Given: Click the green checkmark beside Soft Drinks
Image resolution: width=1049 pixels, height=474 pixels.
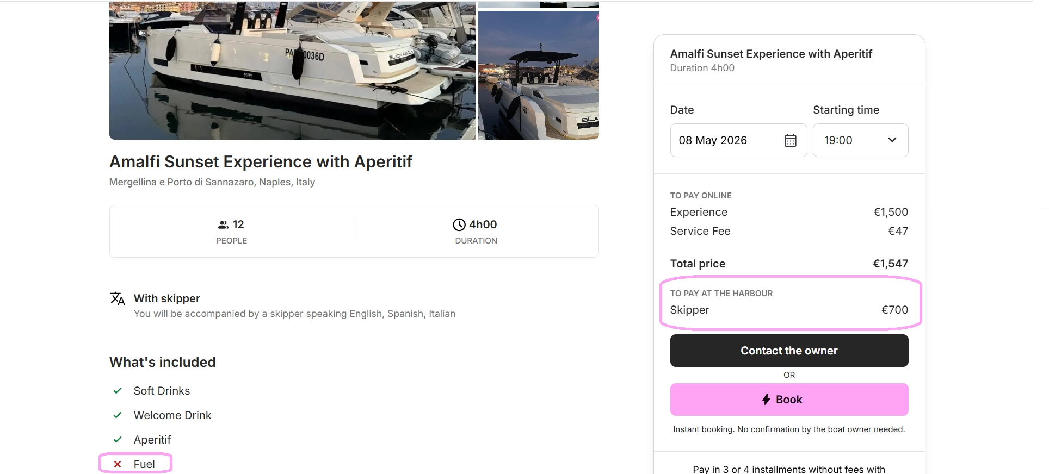Looking at the screenshot, I should click(118, 391).
